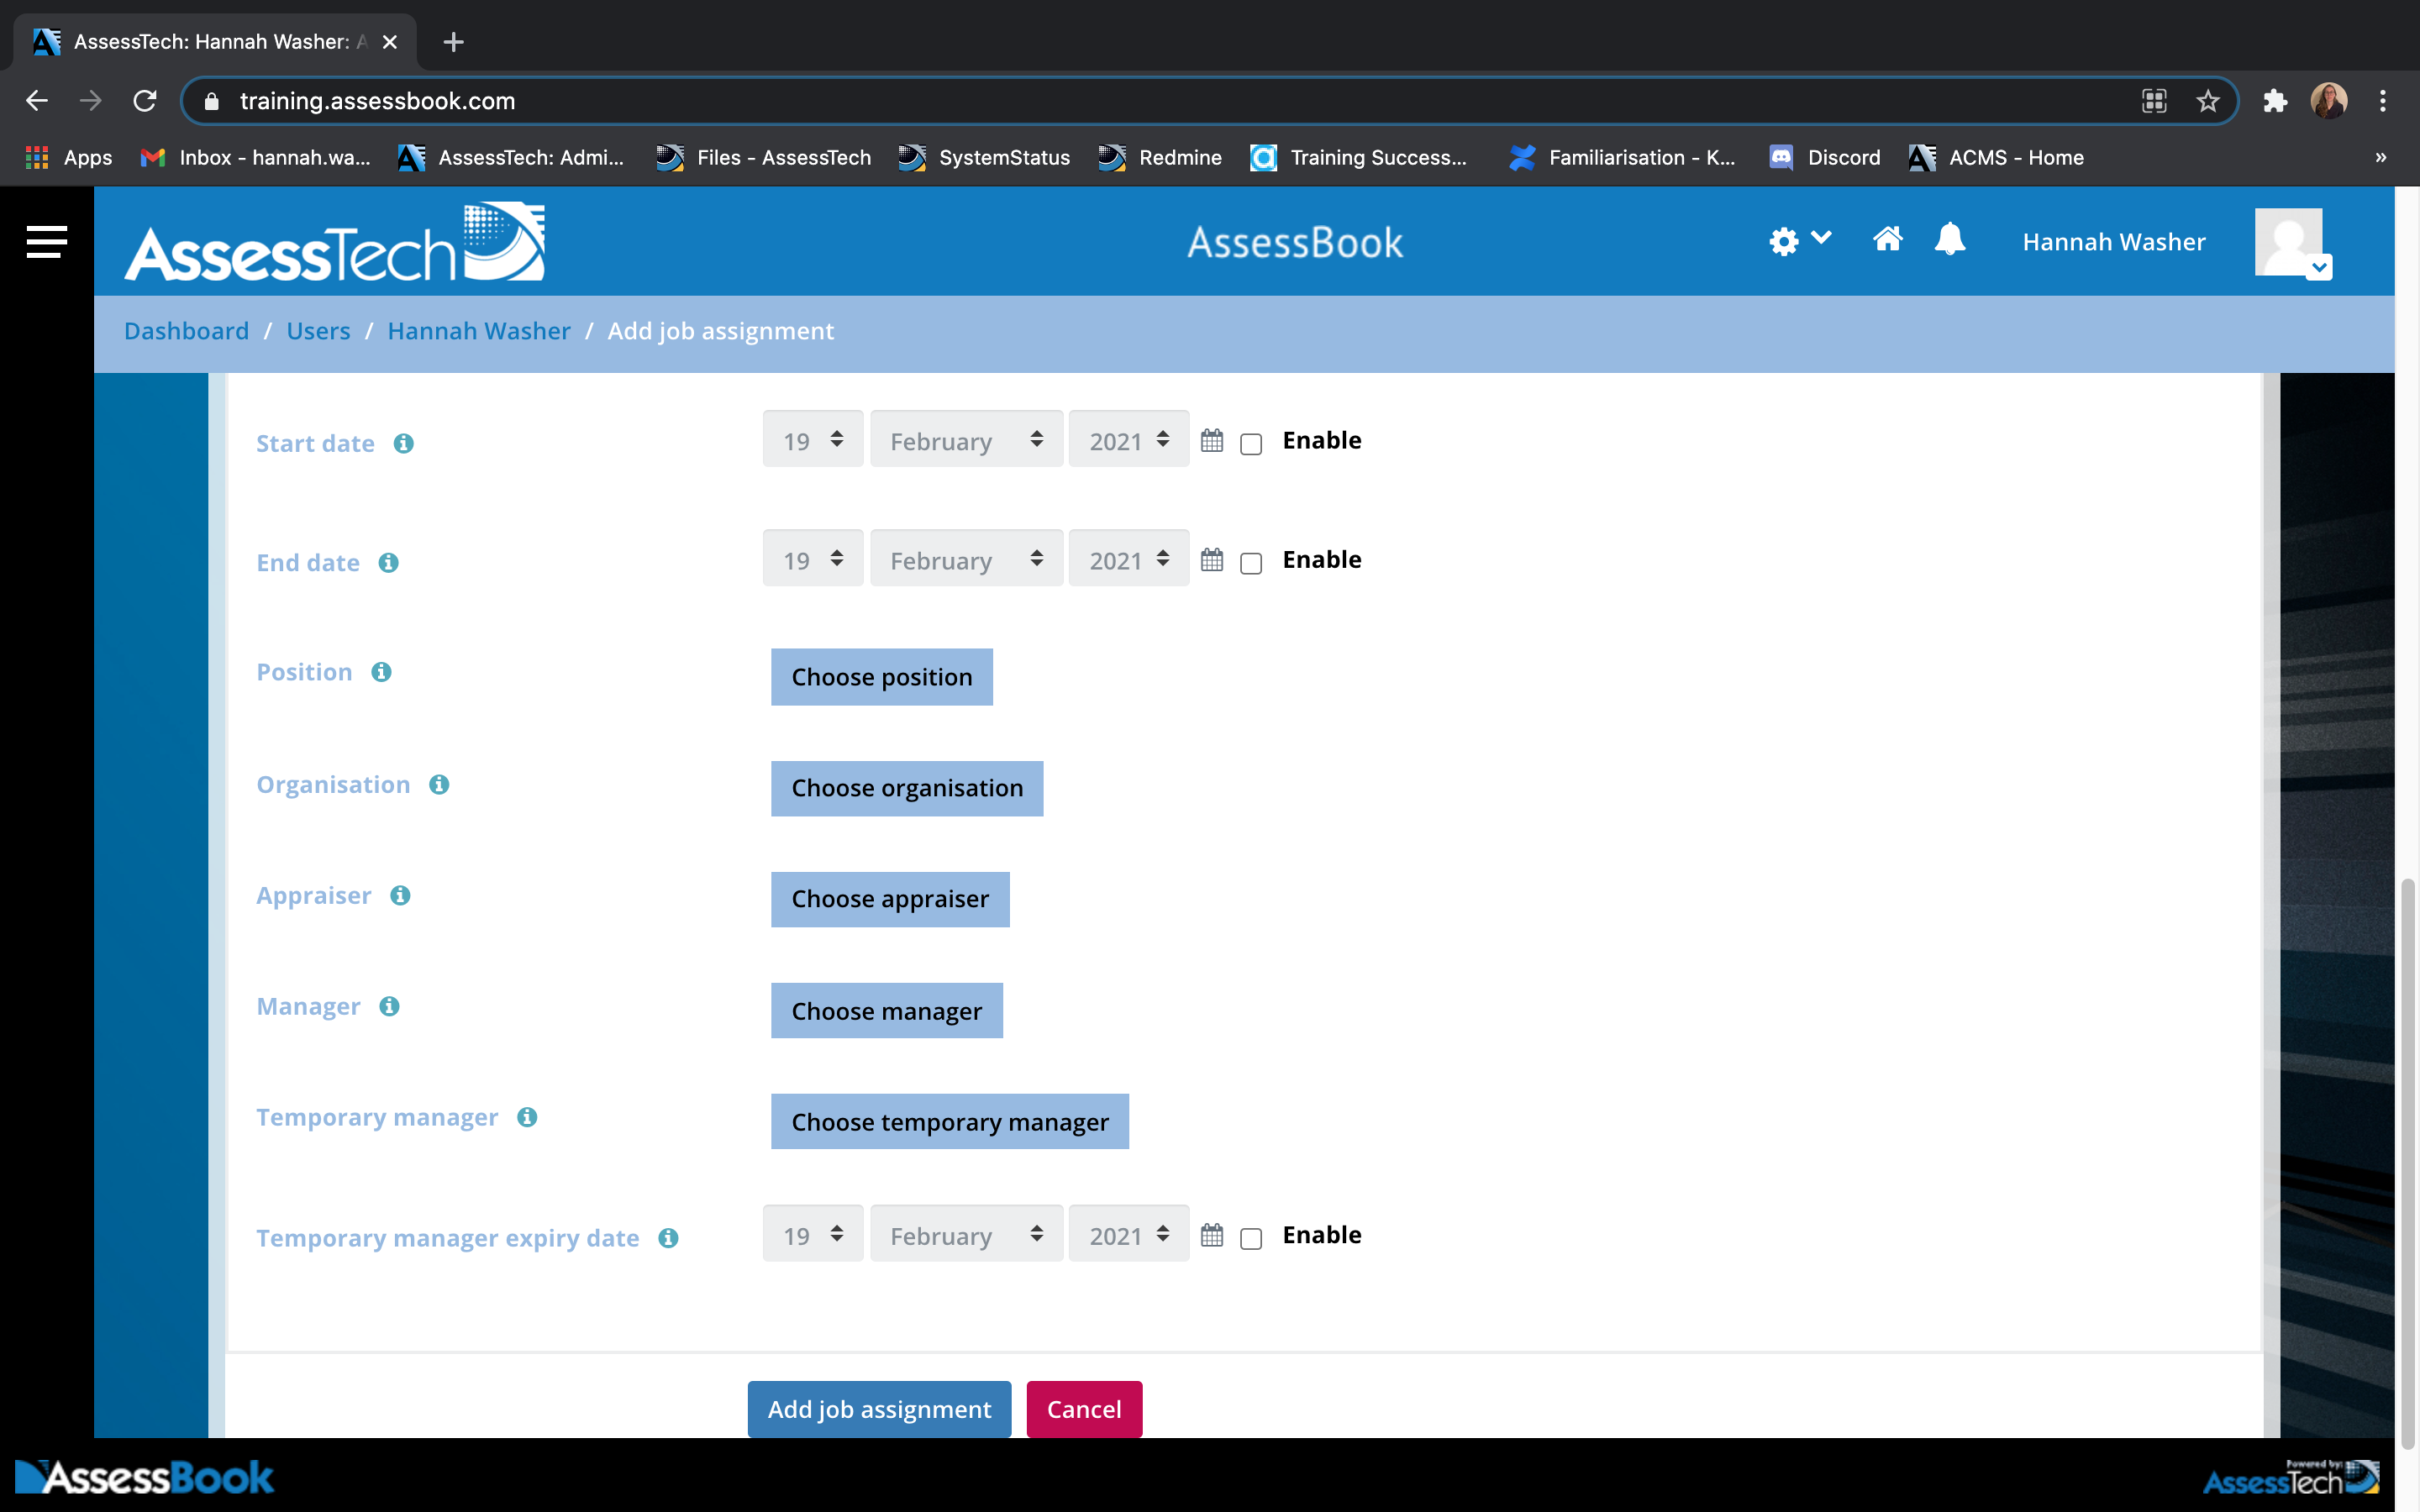2420x1512 pixels.
Task: Go to Dashboard breadcrumb link
Action: 186,331
